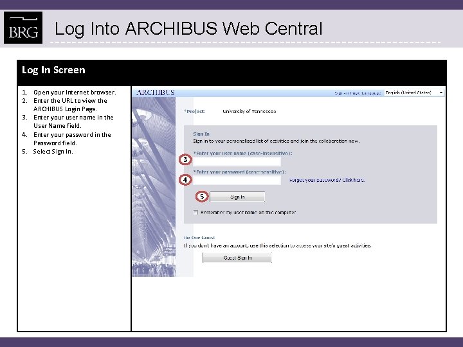Click the 'Enter your user name' label
This screenshot has height=347, width=463.
pyautogui.click(x=242, y=154)
